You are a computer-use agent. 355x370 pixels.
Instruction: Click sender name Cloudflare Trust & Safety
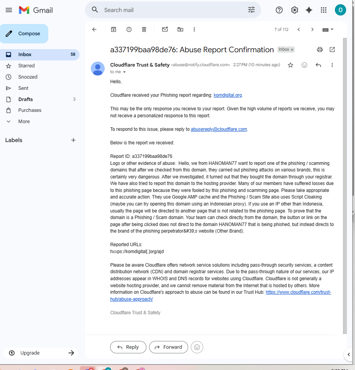click(x=140, y=65)
